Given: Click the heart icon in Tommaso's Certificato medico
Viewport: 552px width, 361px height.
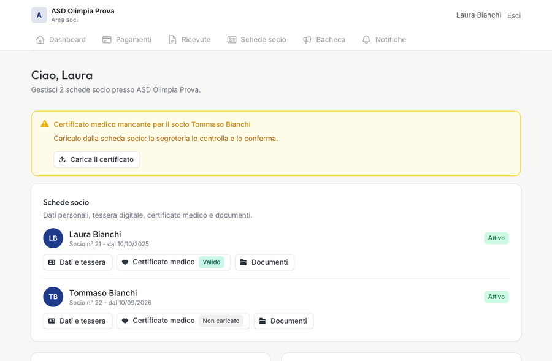Looking at the screenshot, I should pyautogui.click(x=125, y=321).
